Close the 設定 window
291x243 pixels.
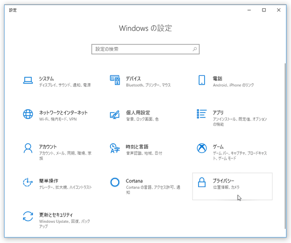pyautogui.click(x=279, y=10)
